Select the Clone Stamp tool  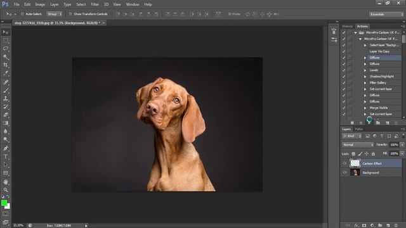click(x=6, y=99)
